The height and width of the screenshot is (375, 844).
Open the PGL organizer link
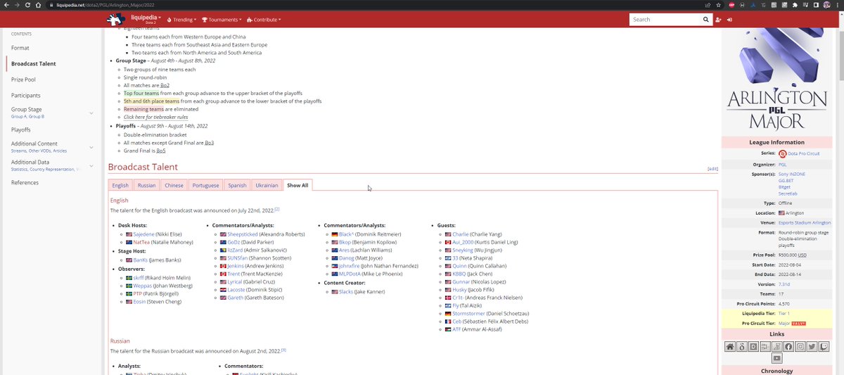pos(783,164)
